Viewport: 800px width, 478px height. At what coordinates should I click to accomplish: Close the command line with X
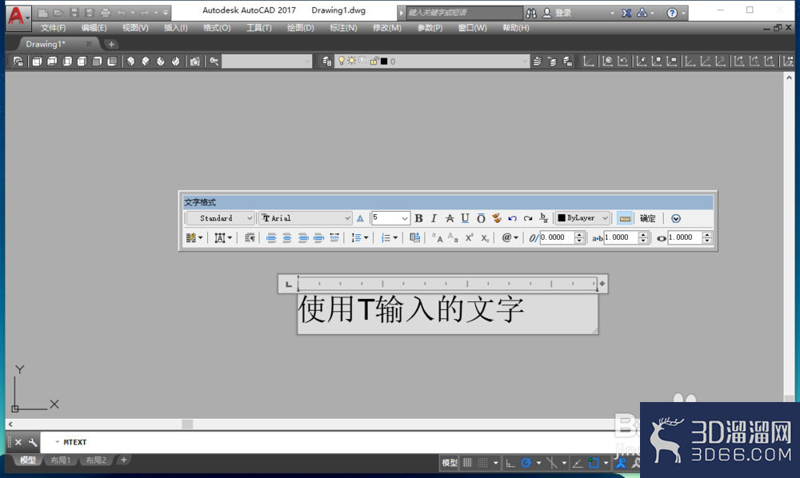(x=18, y=442)
